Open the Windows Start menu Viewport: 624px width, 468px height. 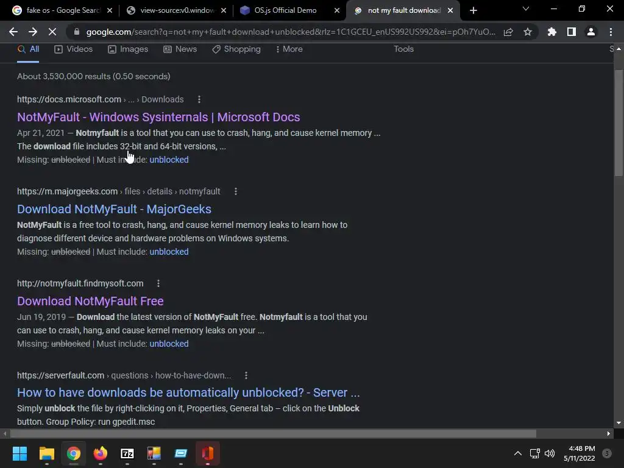[x=19, y=453]
